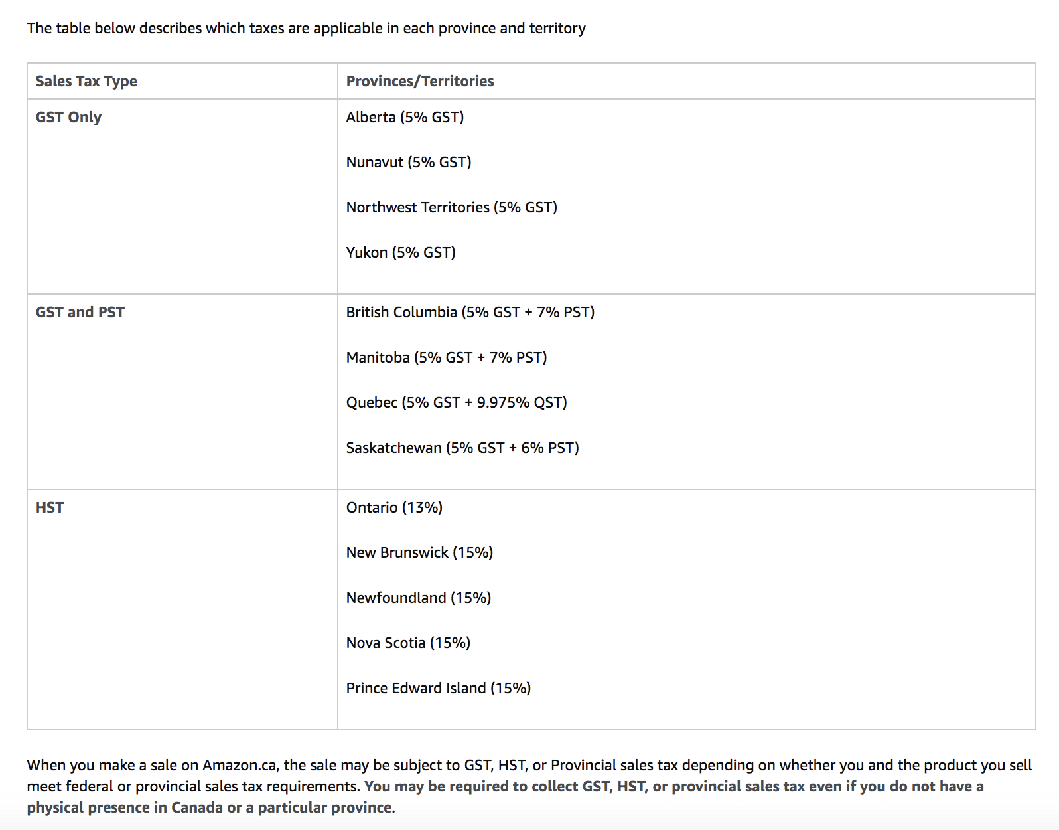Click Northwest Territories (5% GST) text
1059x830 pixels.
coord(451,207)
